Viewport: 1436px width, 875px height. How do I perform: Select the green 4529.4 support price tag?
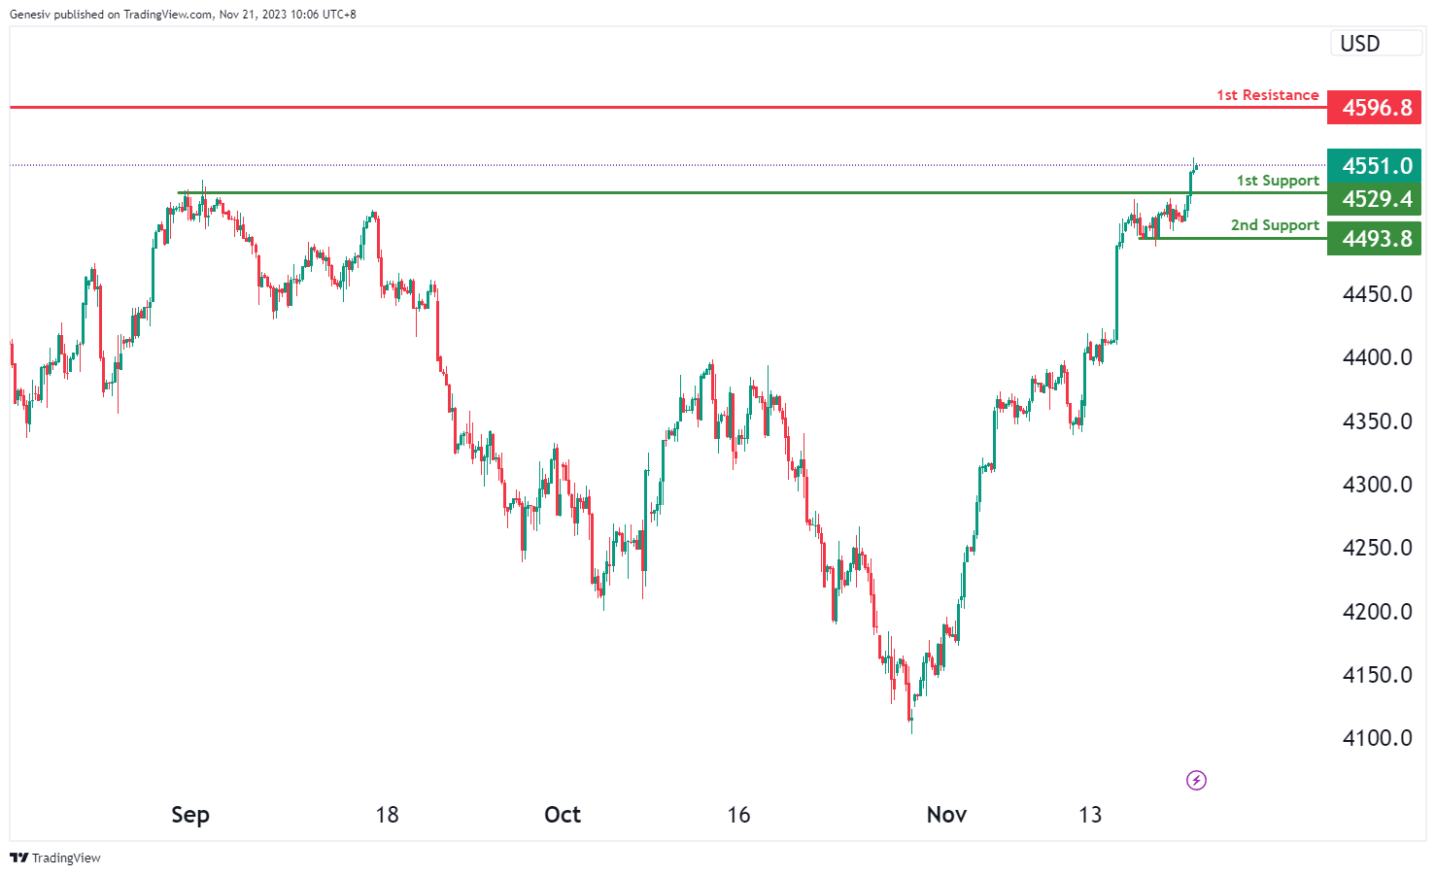click(1375, 199)
